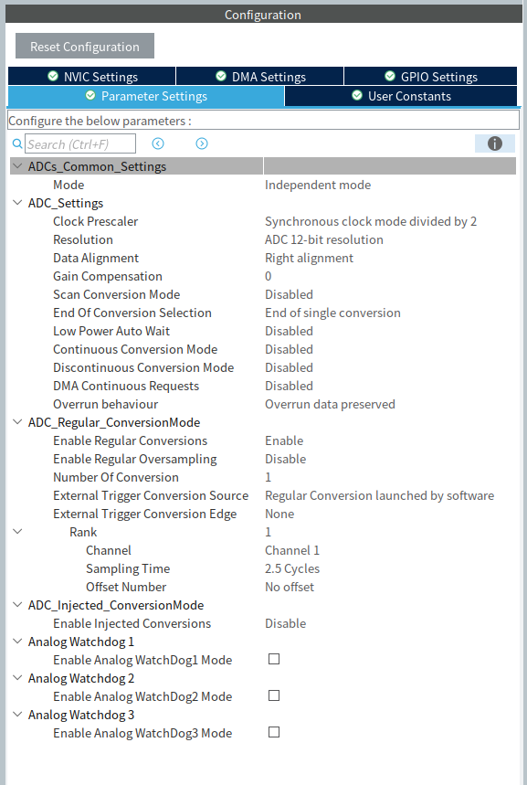
Task: Collapse the Rank group chevron
Action: tap(17, 532)
